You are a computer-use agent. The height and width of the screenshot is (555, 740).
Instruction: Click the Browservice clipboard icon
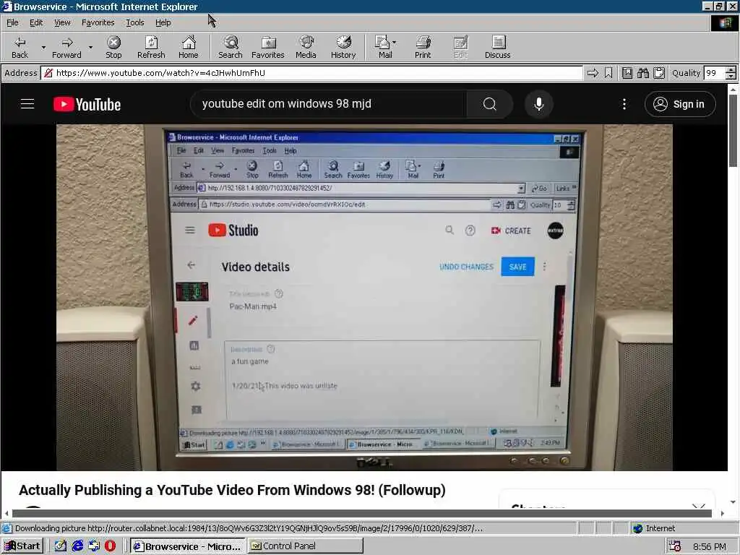click(x=659, y=73)
